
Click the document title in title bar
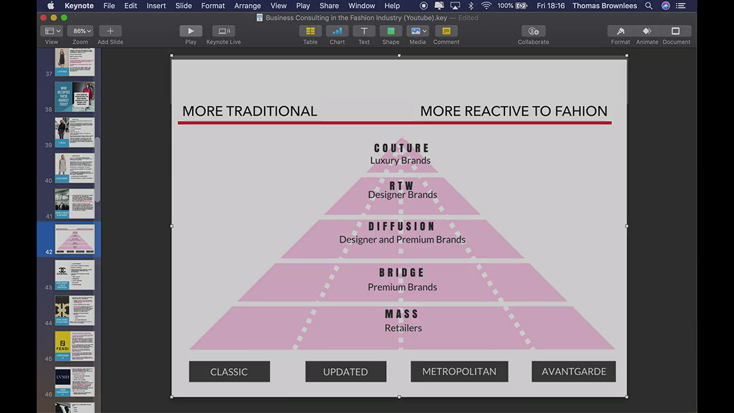click(x=356, y=18)
